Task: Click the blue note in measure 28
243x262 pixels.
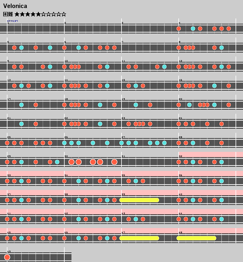Action: (193, 143)
